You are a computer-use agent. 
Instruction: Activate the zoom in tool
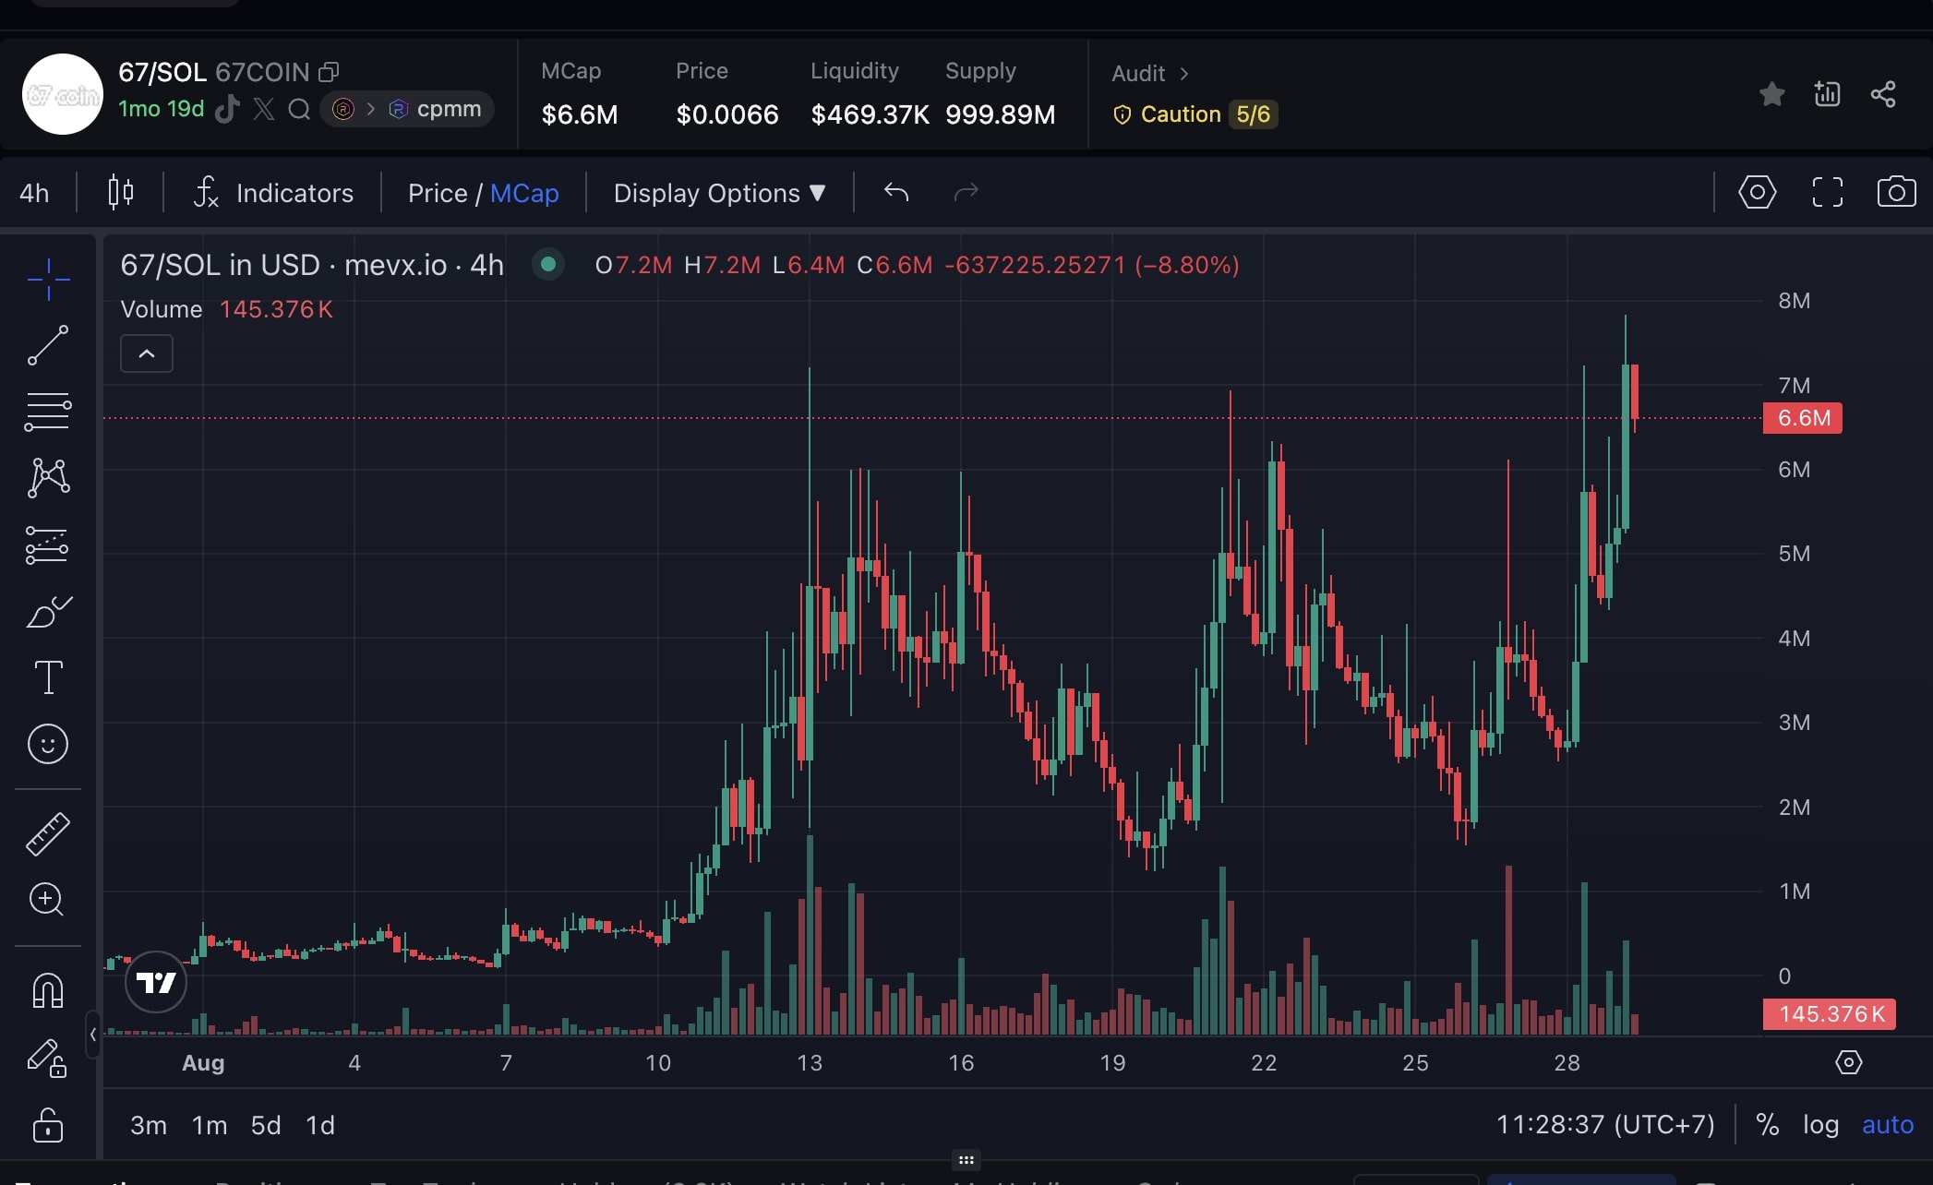pos(46,899)
